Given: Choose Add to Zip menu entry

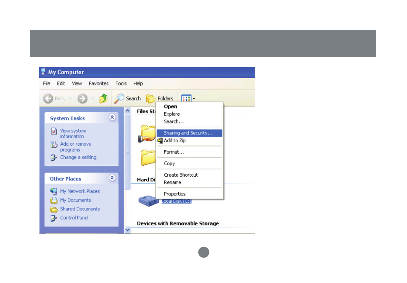Looking at the screenshot, I should [189, 140].
